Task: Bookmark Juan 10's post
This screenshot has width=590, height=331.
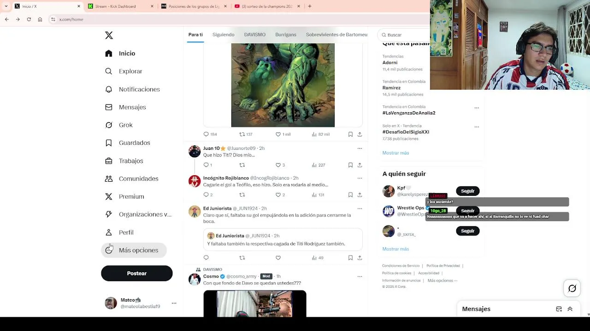Action: coord(350,165)
